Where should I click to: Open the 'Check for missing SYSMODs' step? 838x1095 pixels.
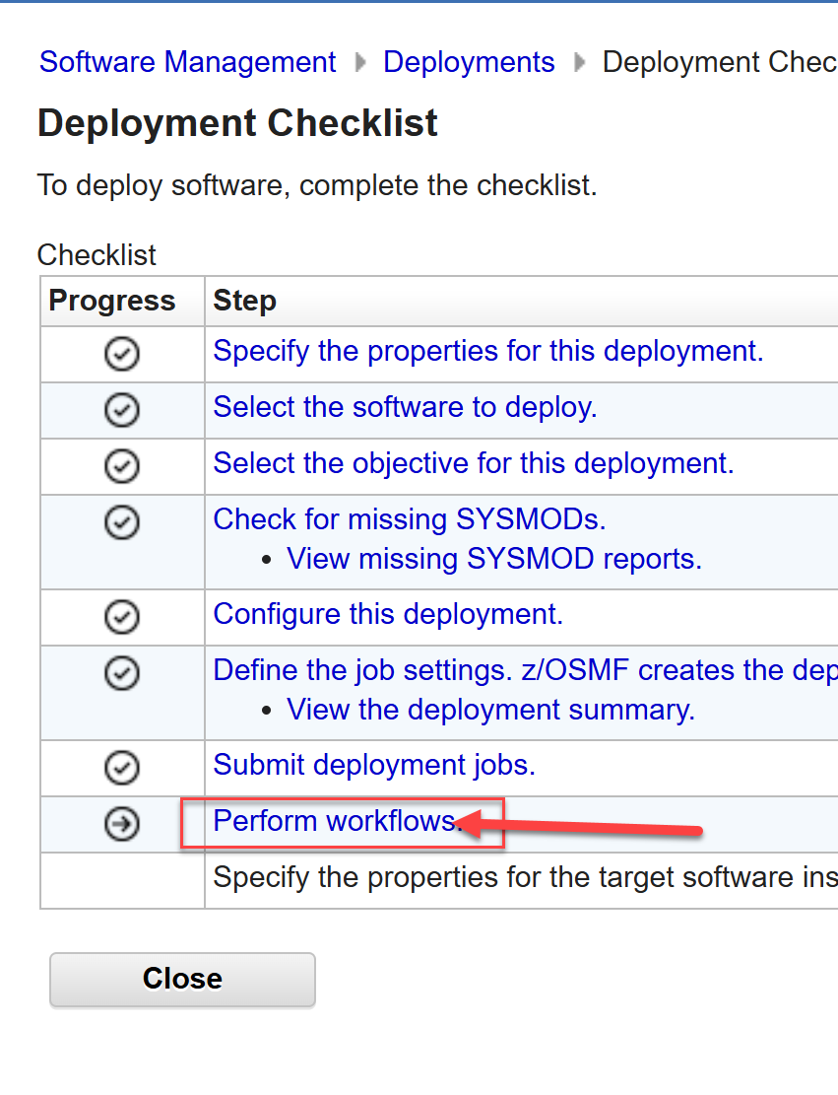409,518
